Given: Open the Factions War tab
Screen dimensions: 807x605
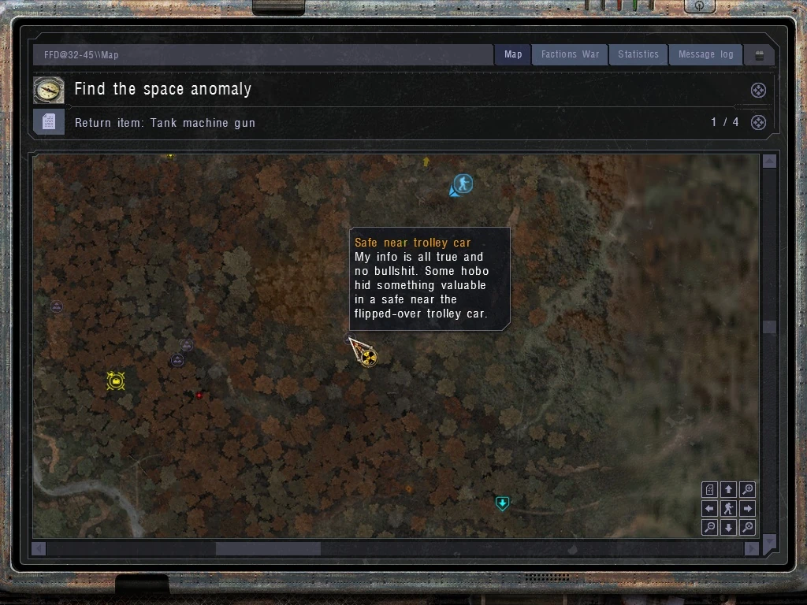Looking at the screenshot, I should tap(570, 54).
